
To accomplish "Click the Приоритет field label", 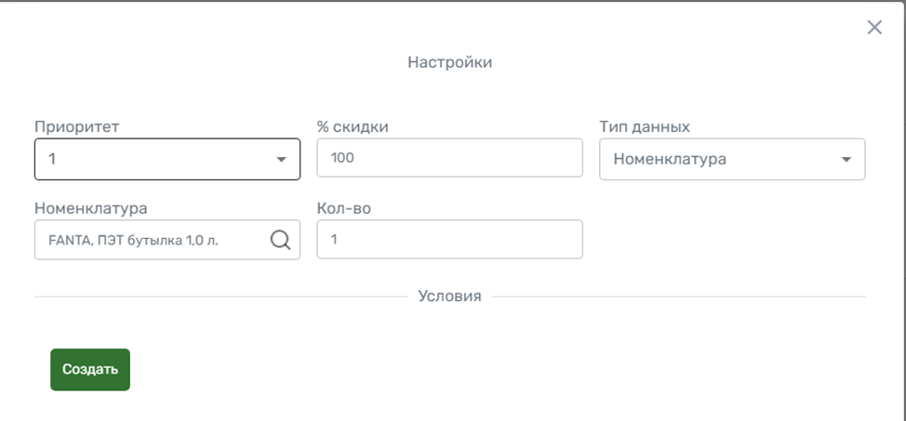I will 76,127.
